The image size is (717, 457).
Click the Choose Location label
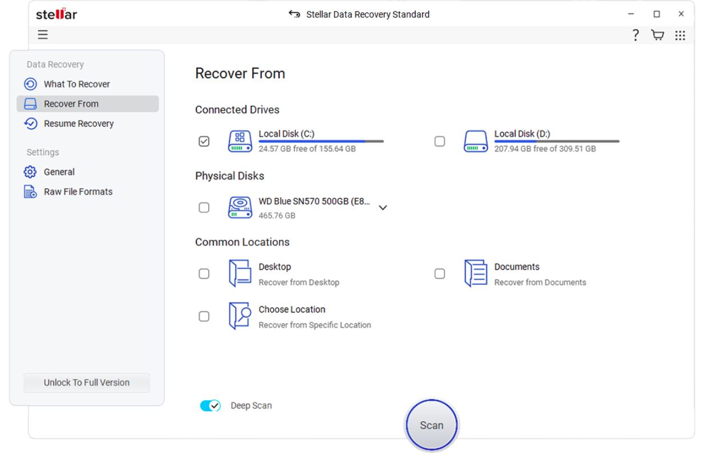click(292, 309)
